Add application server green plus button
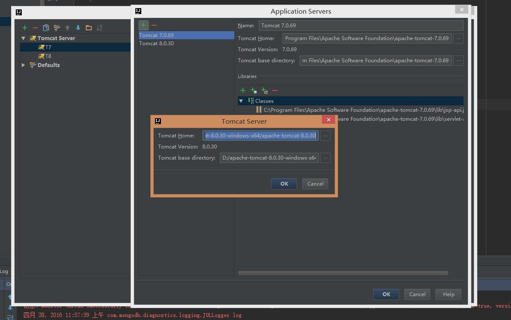511x320 pixels. point(143,25)
